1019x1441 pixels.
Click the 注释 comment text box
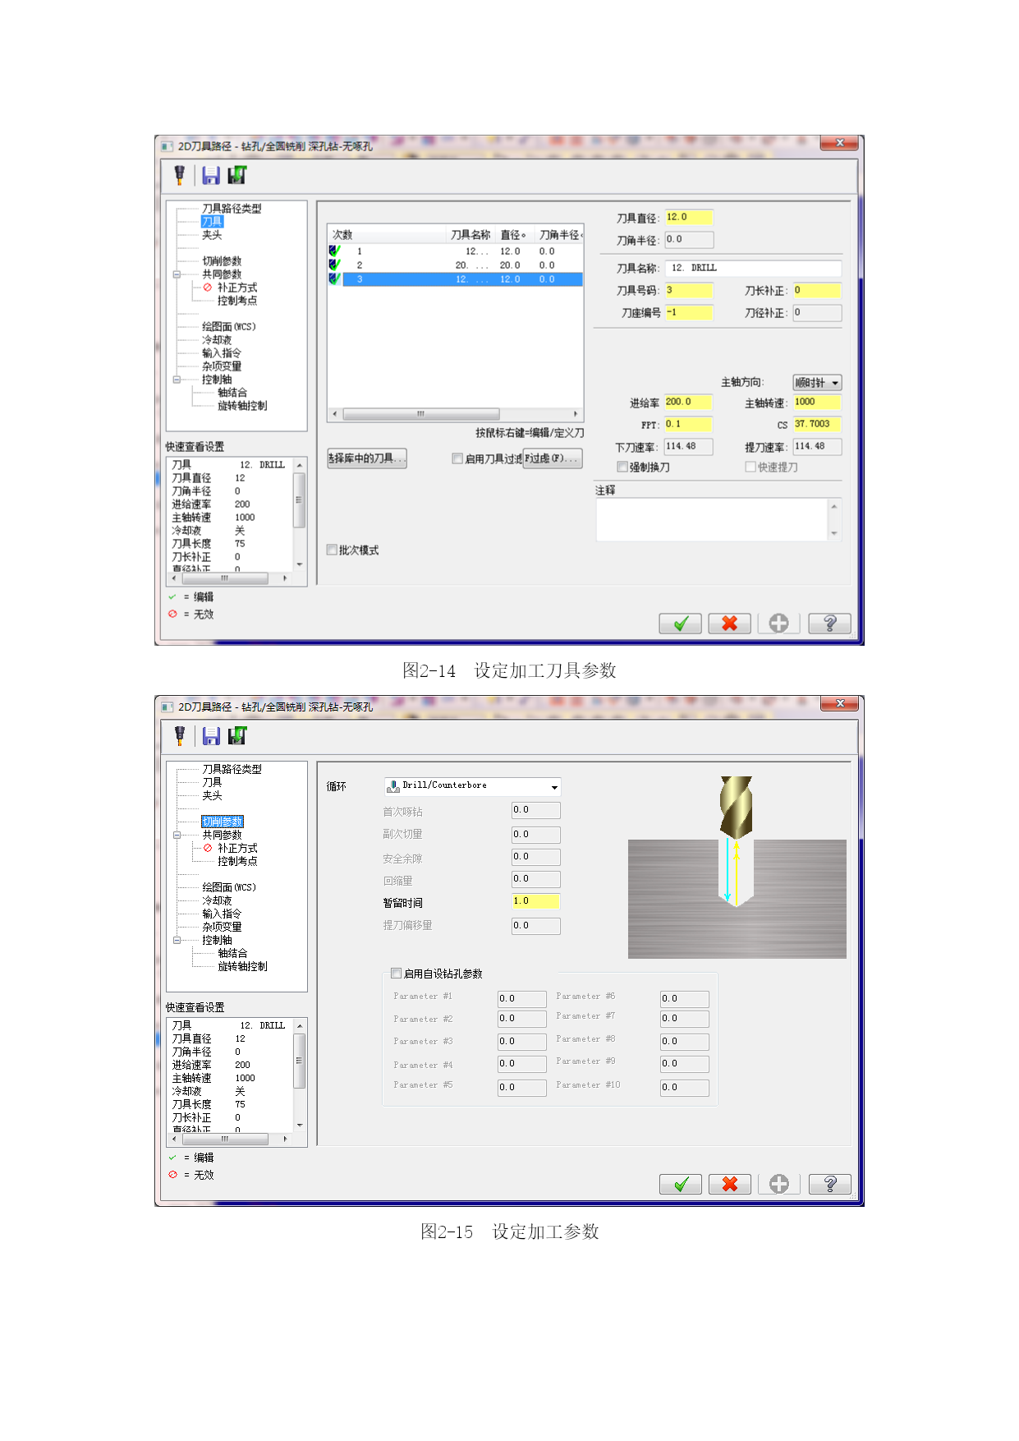click(x=718, y=519)
